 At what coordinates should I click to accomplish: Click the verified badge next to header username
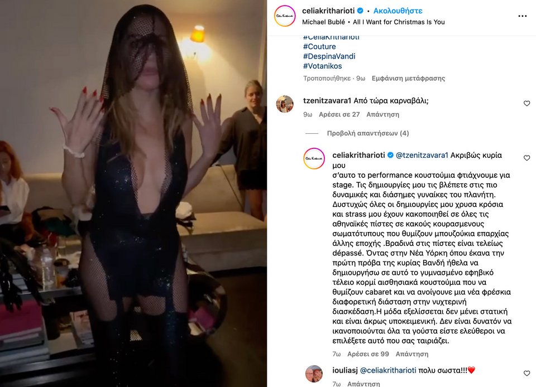pyautogui.click(x=360, y=11)
